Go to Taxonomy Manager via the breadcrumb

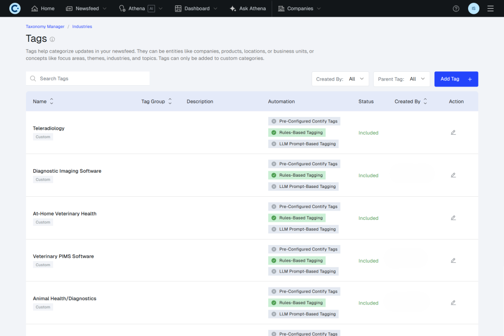[45, 26]
